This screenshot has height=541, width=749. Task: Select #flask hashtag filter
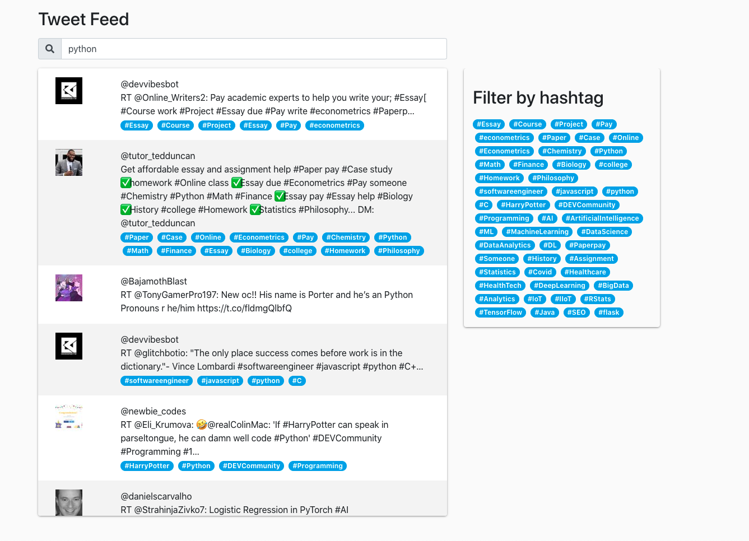(x=608, y=313)
